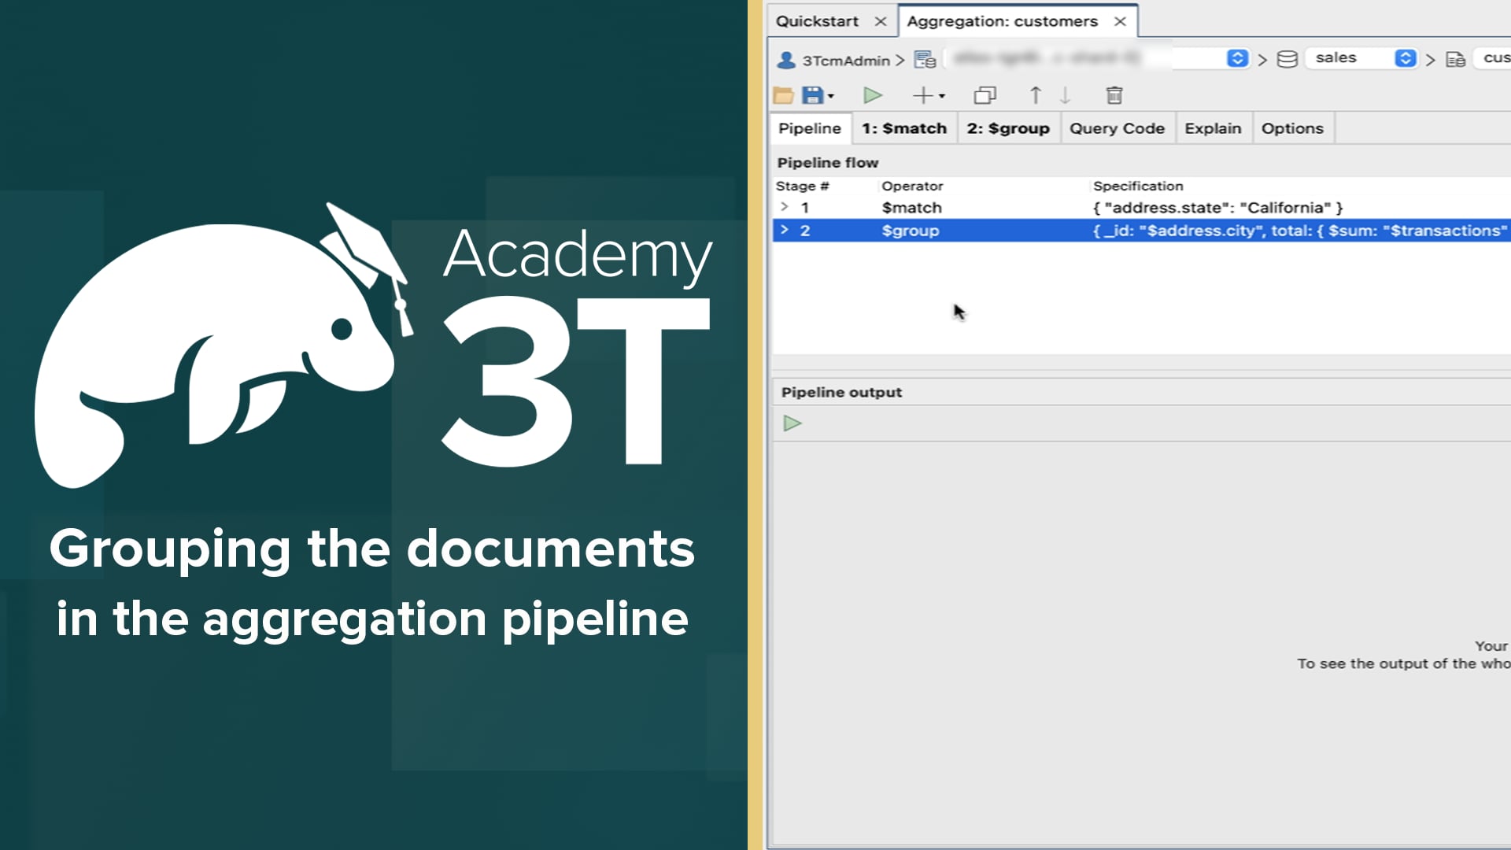Click the Operator column header
This screenshot has height=850, width=1511.
912,187
